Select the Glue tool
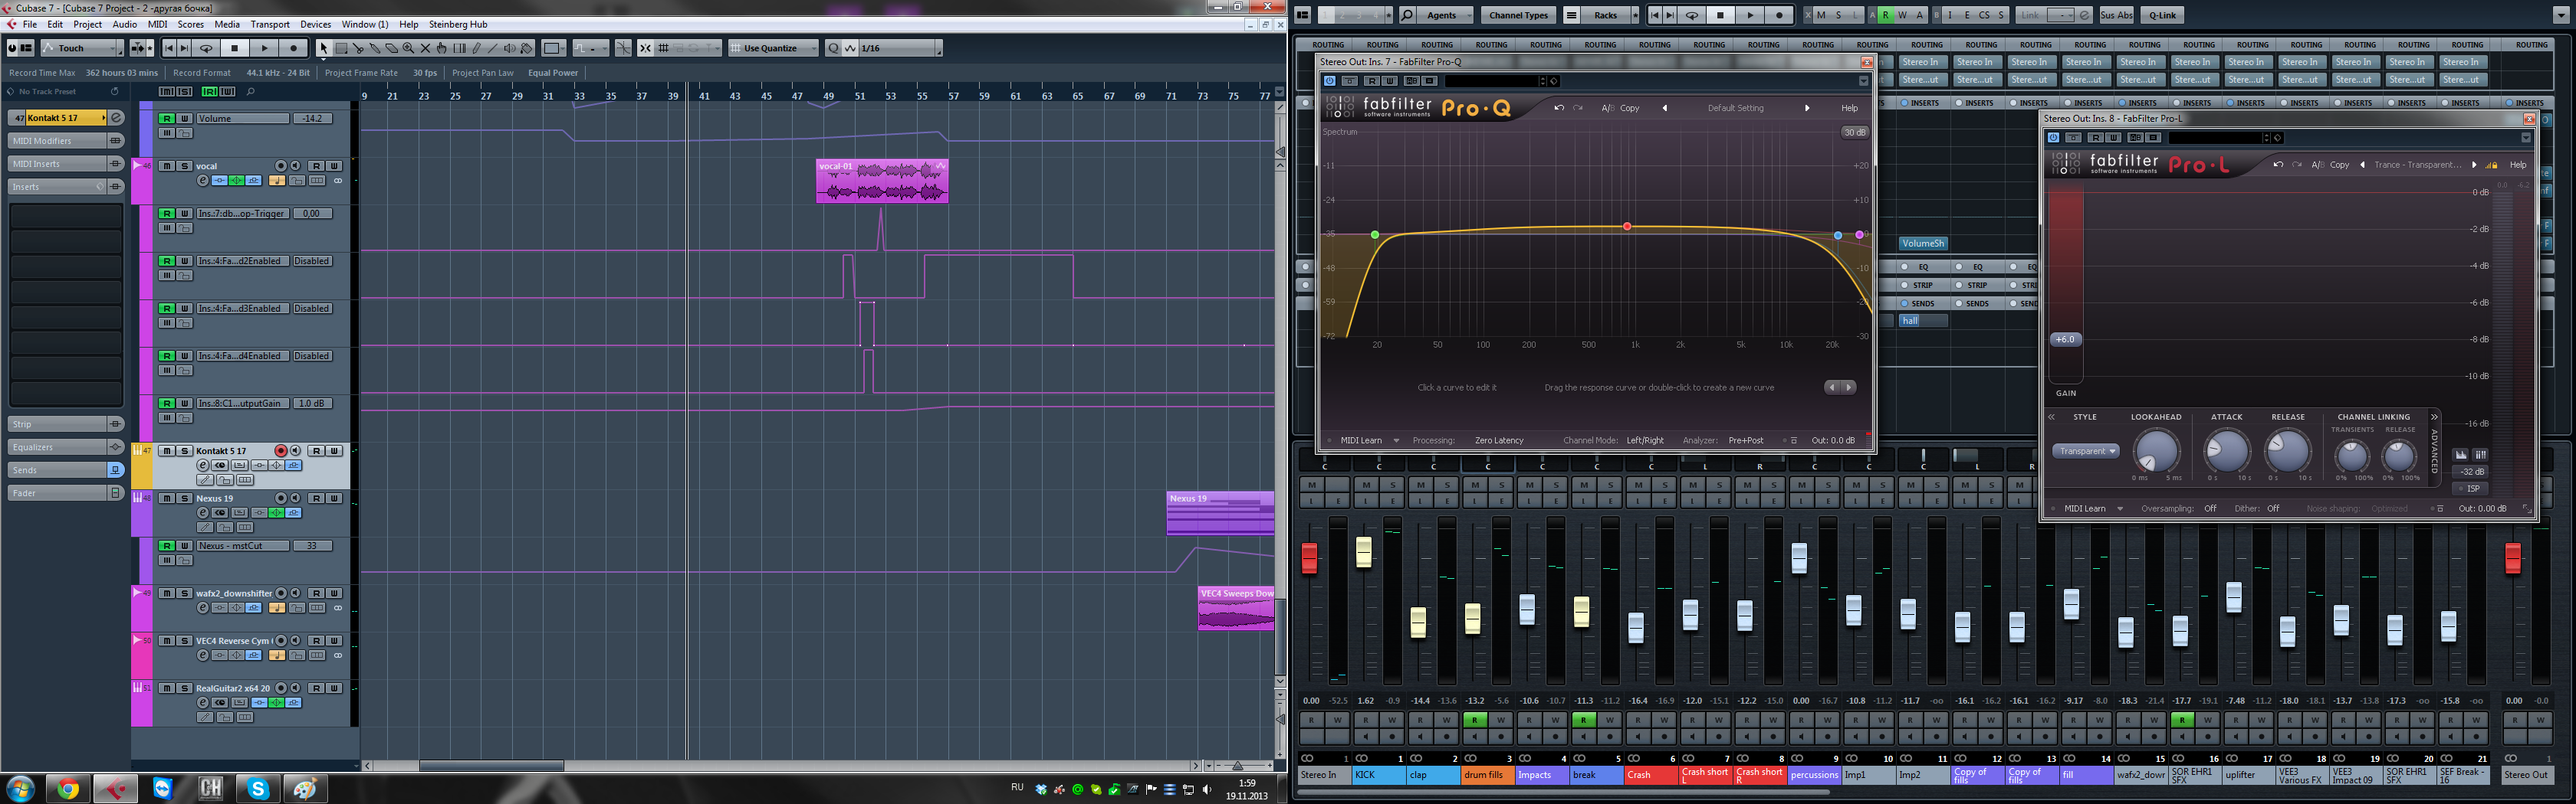This screenshot has width=2576, height=804. pos(375,48)
